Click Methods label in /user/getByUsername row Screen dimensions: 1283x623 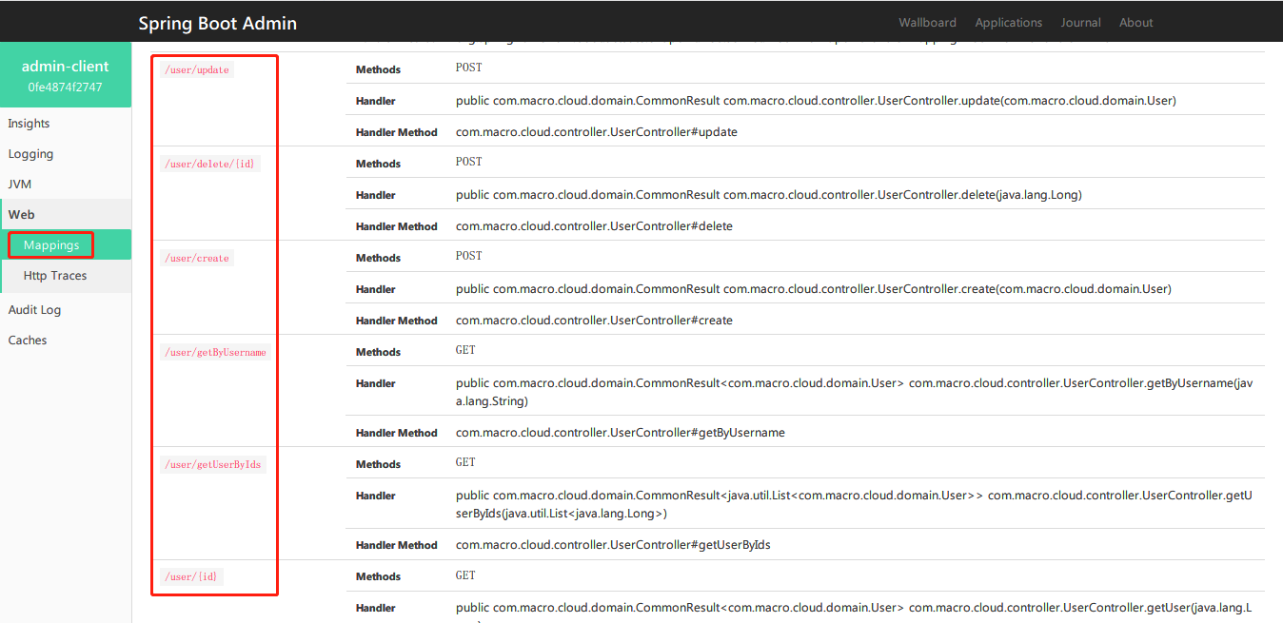coord(378,353)
